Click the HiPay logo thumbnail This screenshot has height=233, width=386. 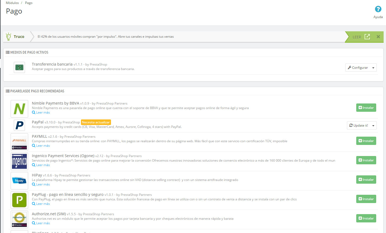tap(19, 181)
